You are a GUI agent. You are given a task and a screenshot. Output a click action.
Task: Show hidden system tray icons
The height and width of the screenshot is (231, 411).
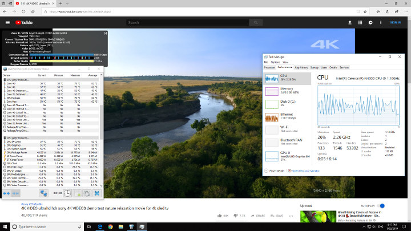click(x=364, y=227)
